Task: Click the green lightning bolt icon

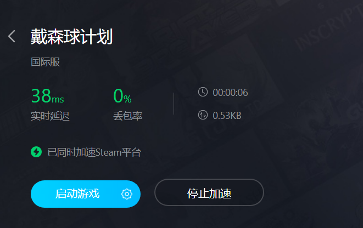Action: point(36,152)
